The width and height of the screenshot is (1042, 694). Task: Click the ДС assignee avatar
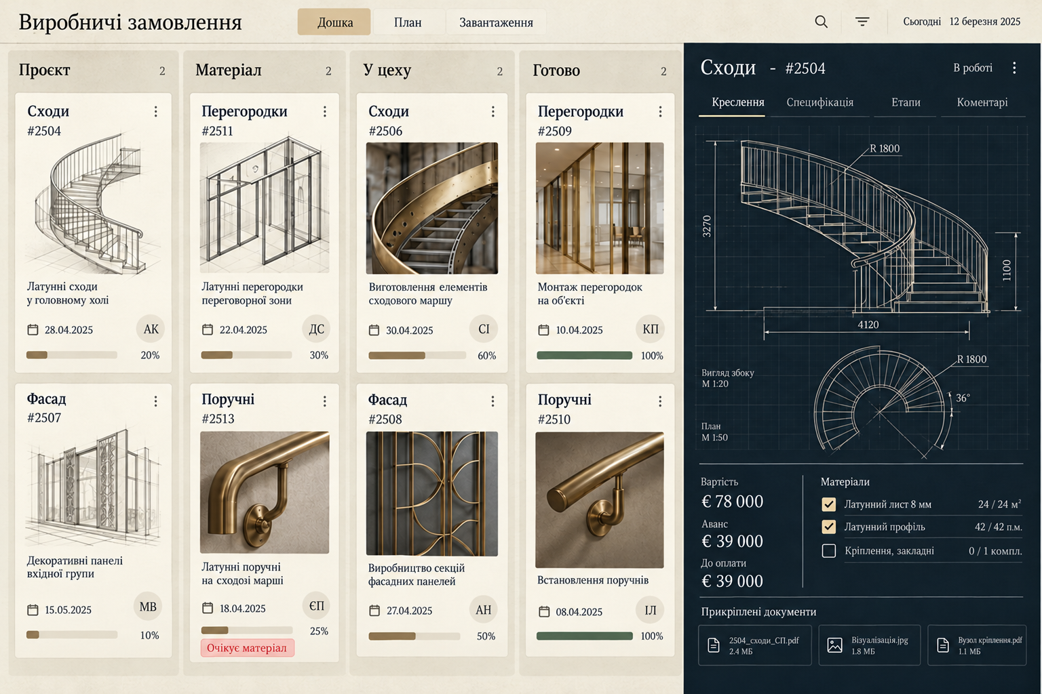tap(316, 329)
